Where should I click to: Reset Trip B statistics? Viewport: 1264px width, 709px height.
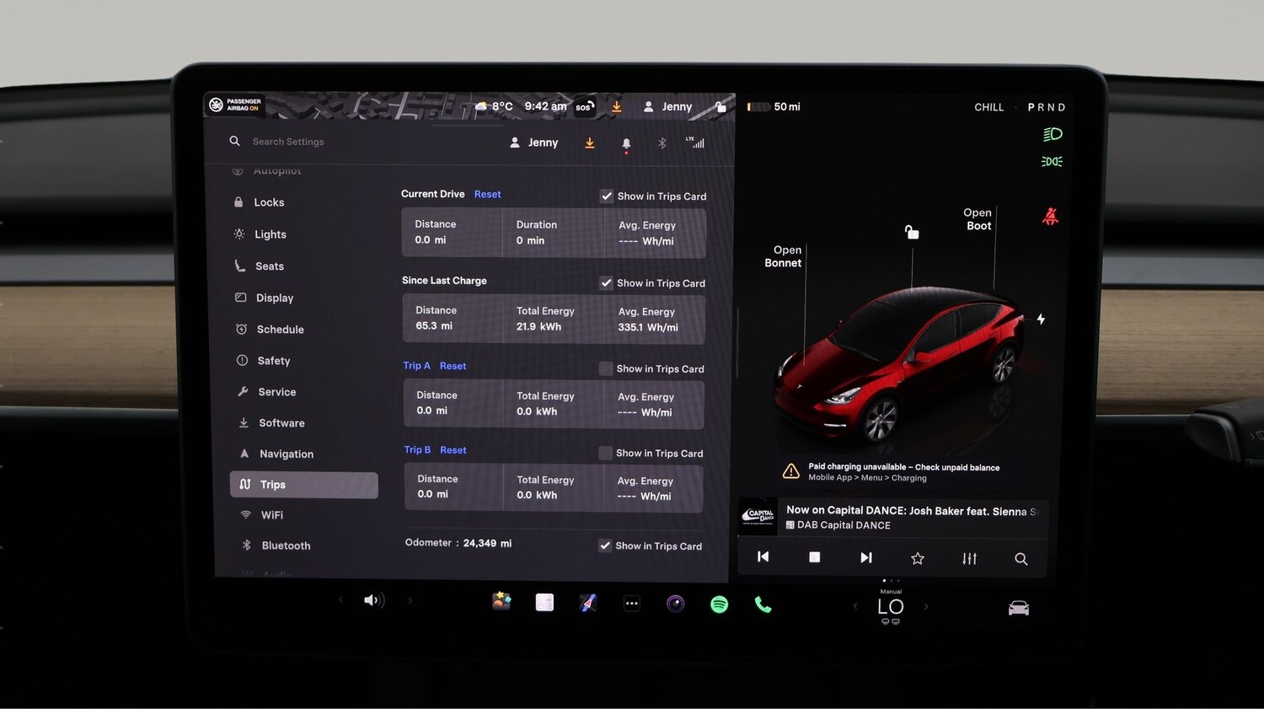[453, 449]
